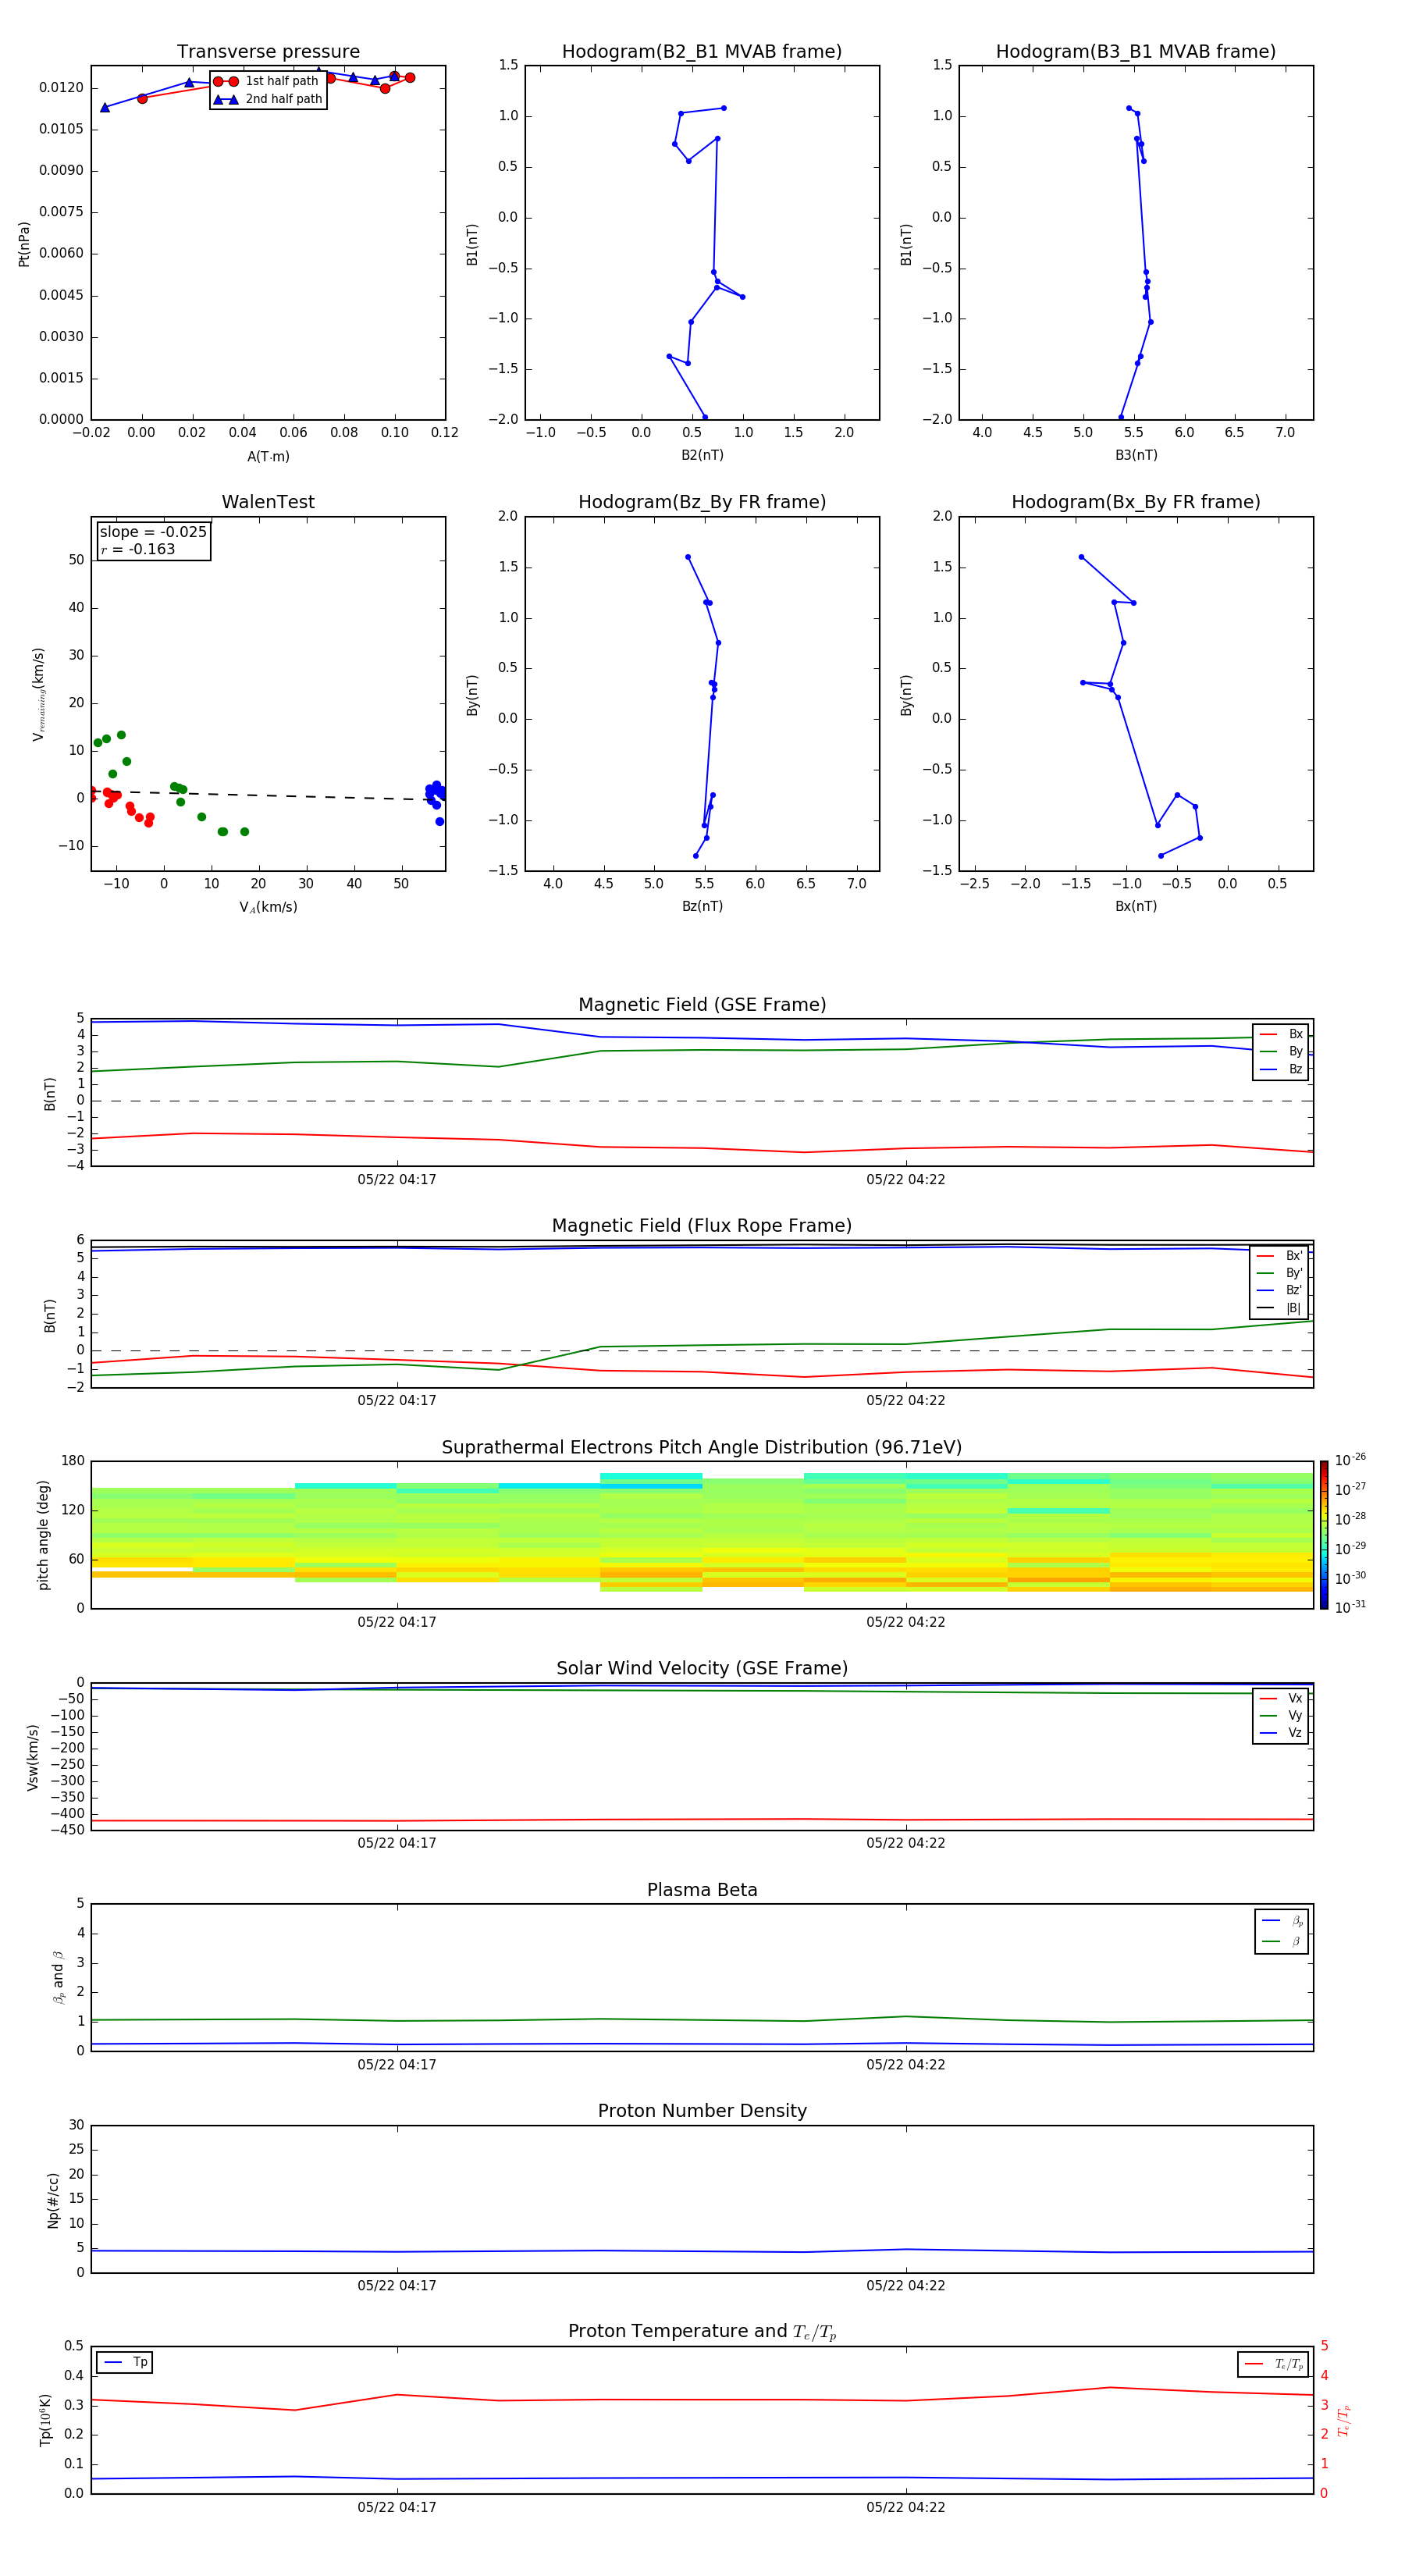Click the 'Pt(nPa)' y-axis label

tap(24, 244)
